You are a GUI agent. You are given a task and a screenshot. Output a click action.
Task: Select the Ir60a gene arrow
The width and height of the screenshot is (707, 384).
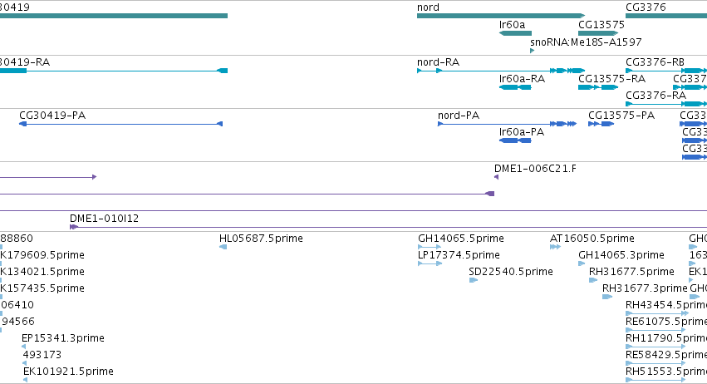click(515, 33)
